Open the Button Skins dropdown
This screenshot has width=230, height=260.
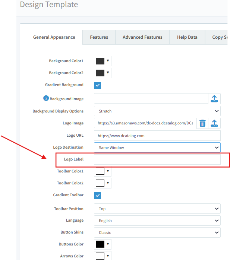(157, 232)
